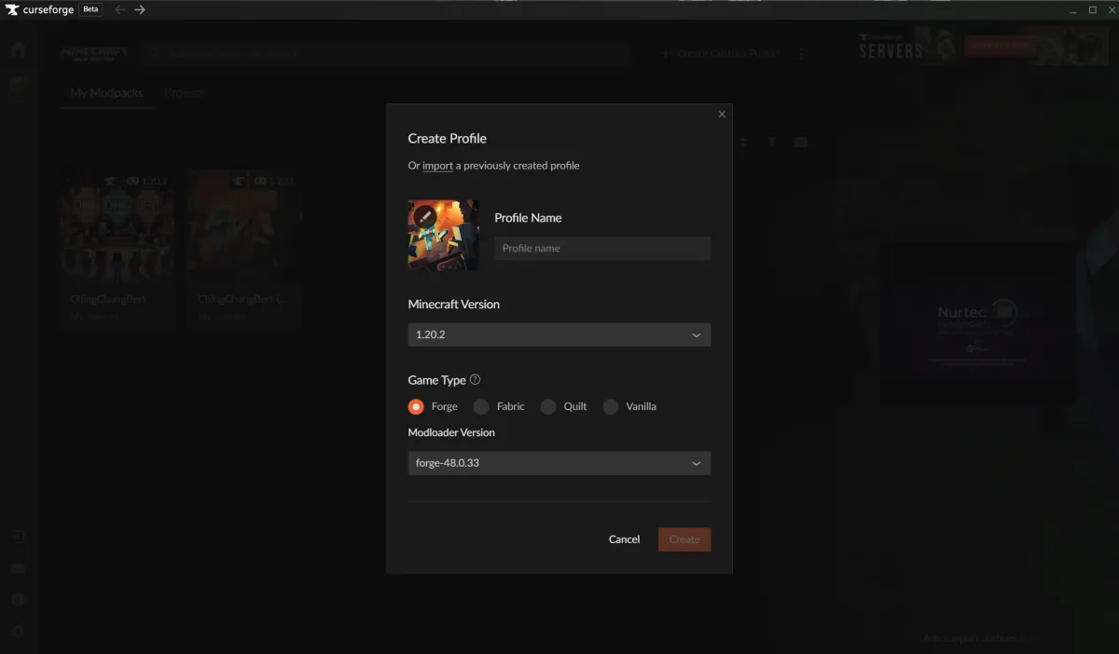Click the orange button in Servers banner
Viewport: 1119px width, 654px height.
[x=1000, y=45]
